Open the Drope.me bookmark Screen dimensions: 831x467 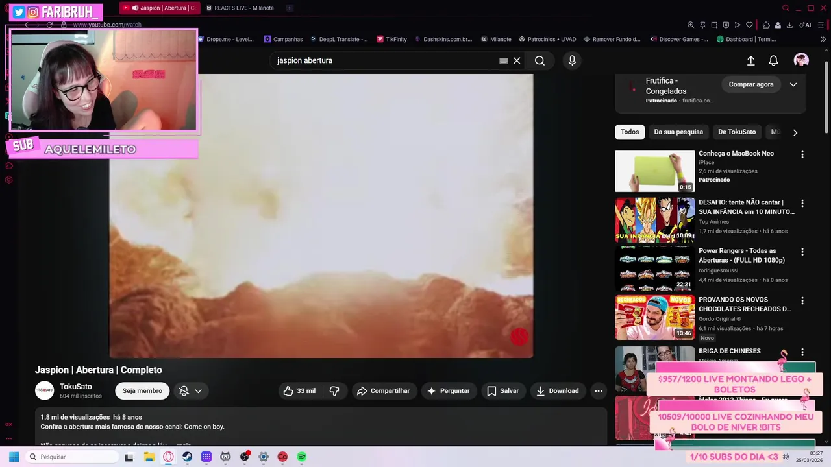click(225, 39)
